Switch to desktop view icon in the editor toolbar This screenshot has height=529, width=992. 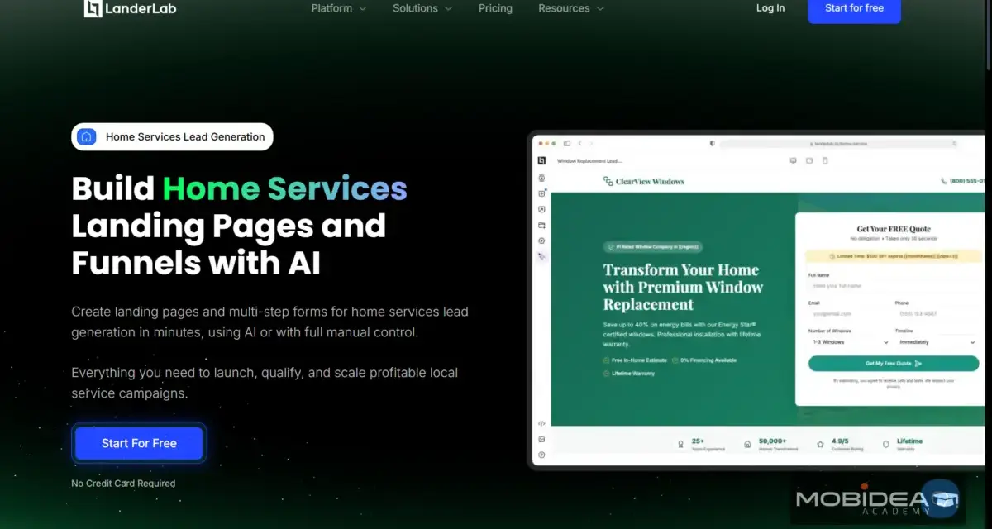(x=794, y=160)
